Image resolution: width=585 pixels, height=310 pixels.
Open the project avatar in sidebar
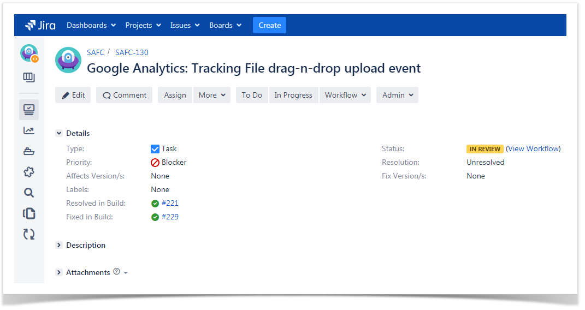29,53
